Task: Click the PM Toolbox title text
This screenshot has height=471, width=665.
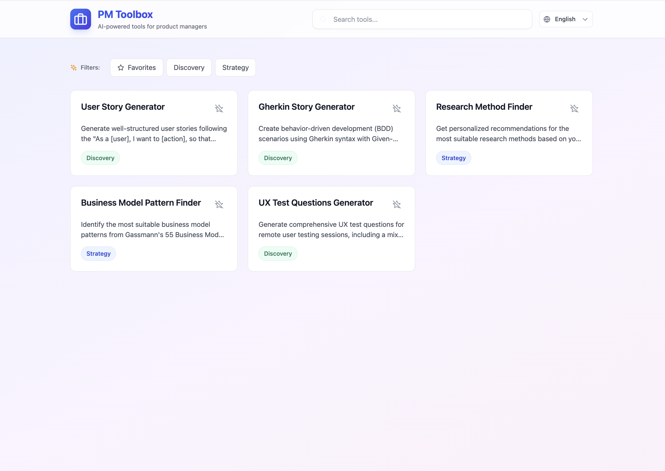Action: [125, 14]
